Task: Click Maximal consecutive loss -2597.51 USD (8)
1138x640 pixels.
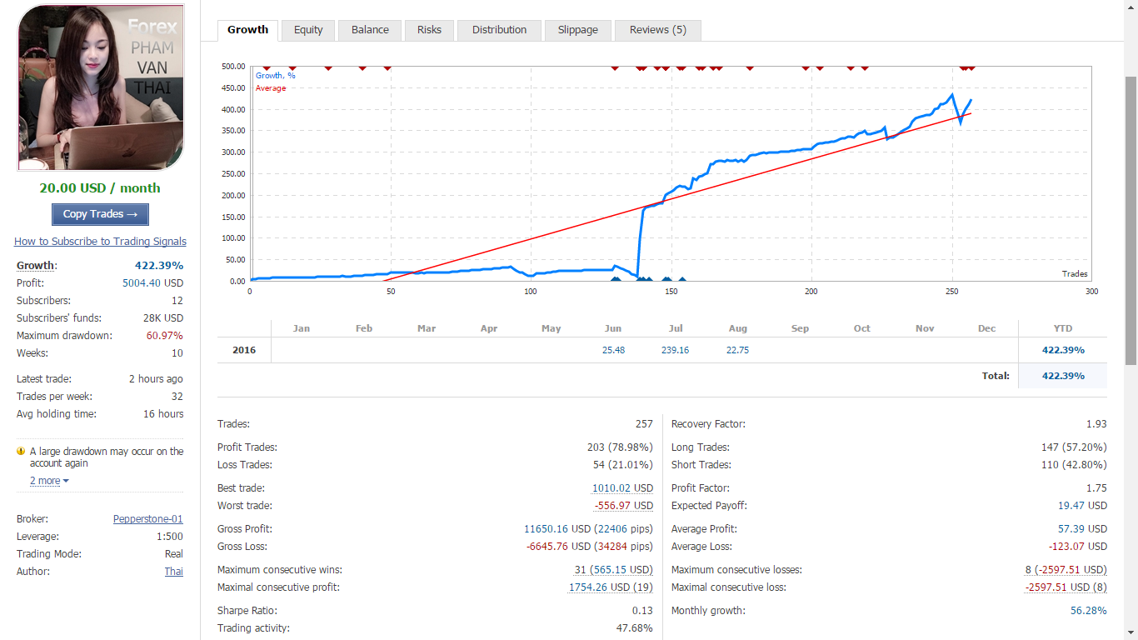Action: (1066, 587)
